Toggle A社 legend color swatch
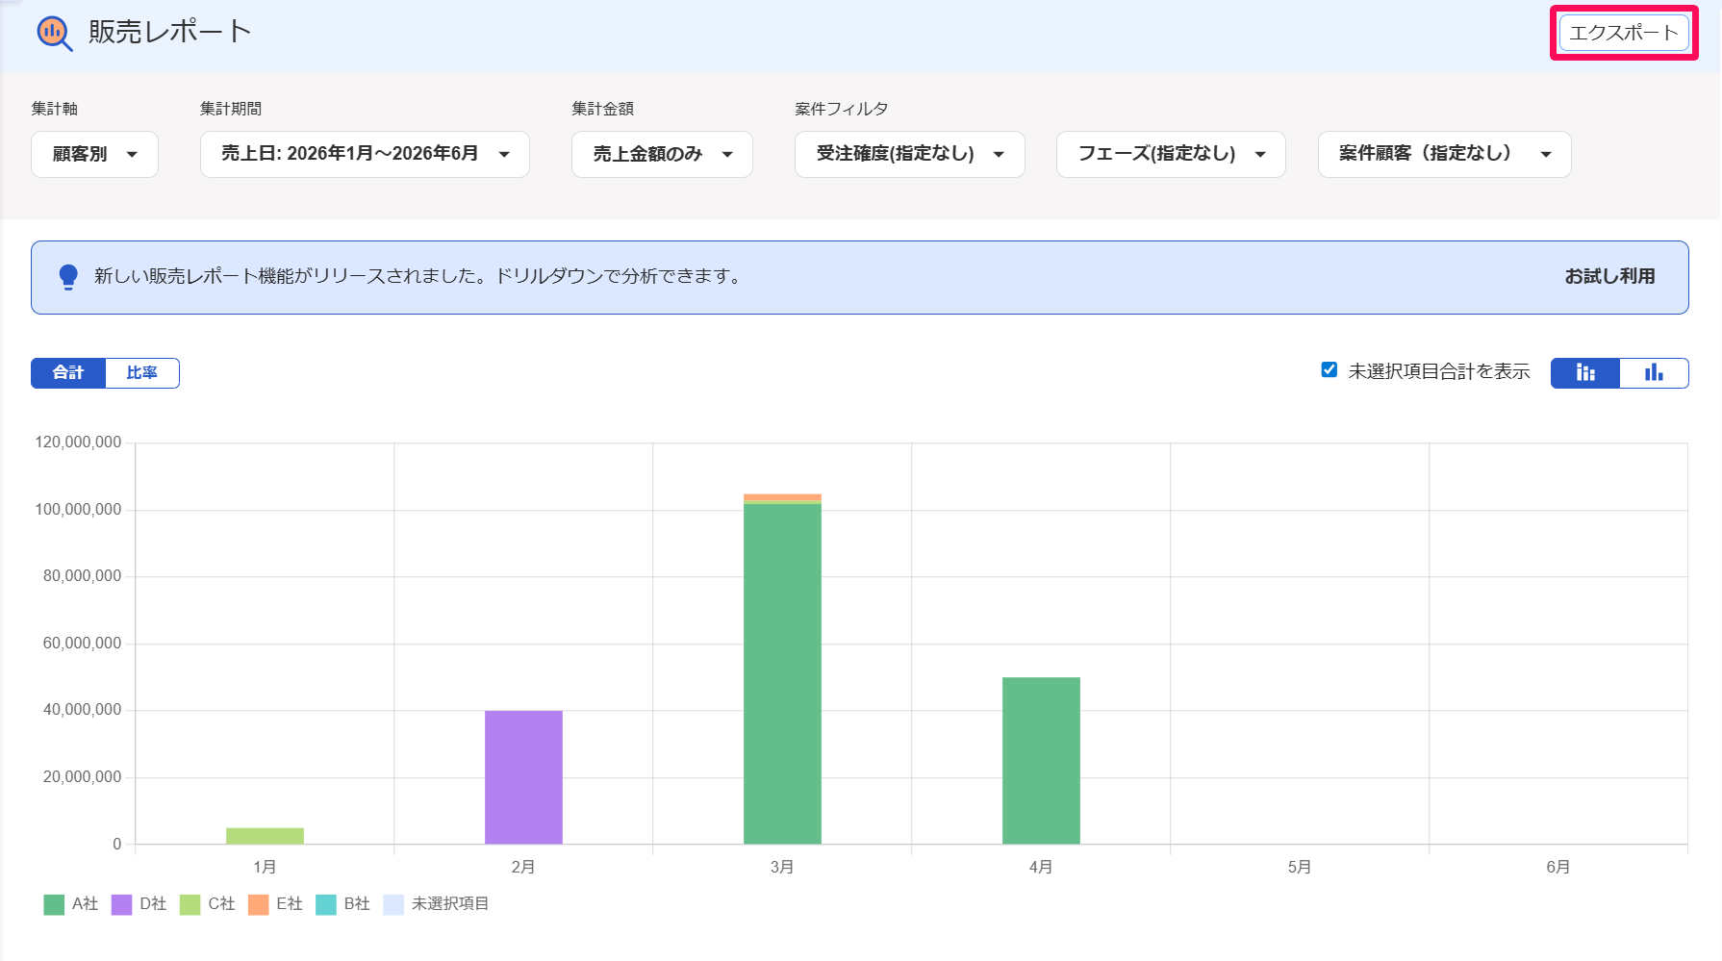This screenshot has height=961, width=1722. [x=54, y=904]
